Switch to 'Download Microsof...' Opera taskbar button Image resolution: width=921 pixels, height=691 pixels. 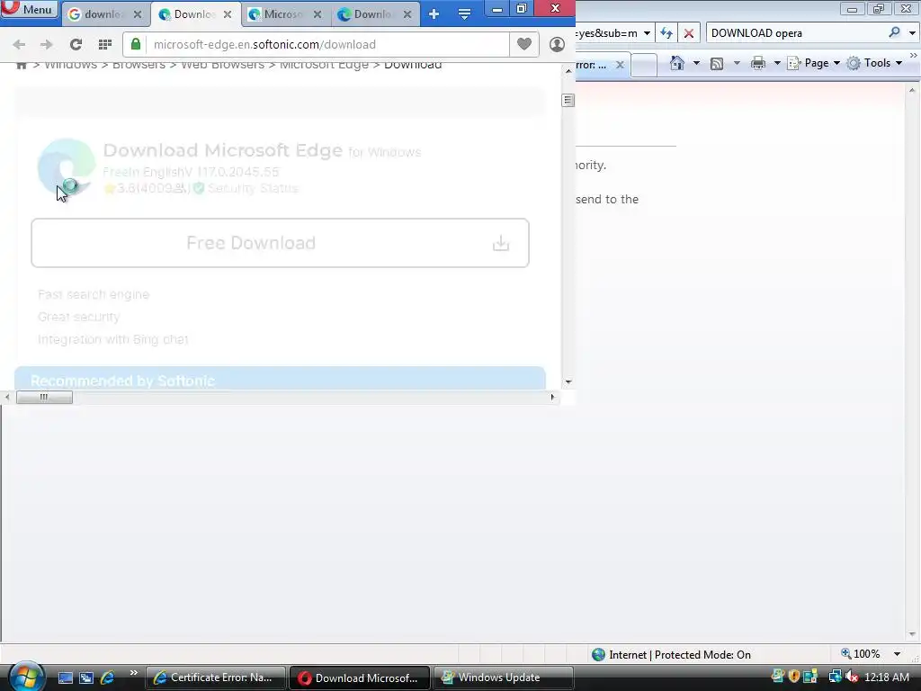[x=360, y=678]
